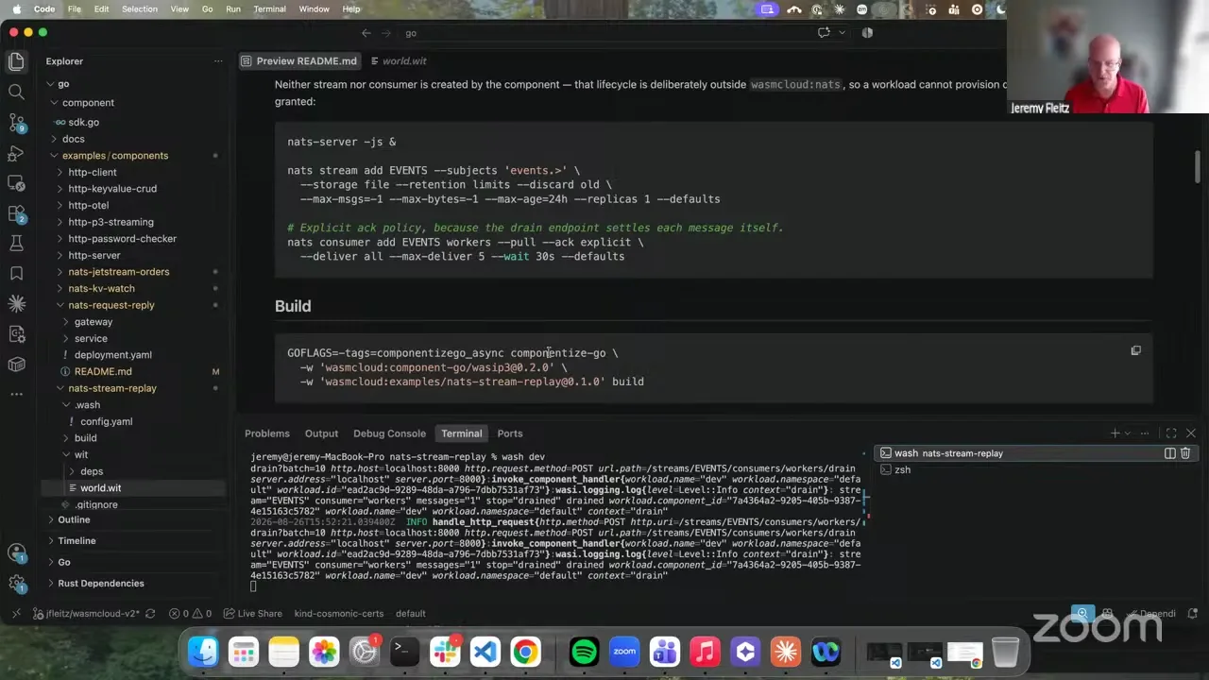This screenshot has width=1209, height=680.
Task: Open the Run menu in the menu bar
Action: [x=233, y=9]
